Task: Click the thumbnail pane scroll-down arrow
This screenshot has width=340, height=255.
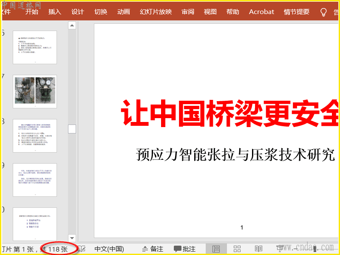Action: pos(72,238)
